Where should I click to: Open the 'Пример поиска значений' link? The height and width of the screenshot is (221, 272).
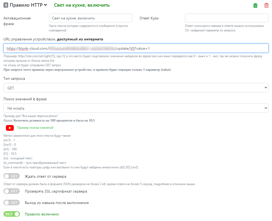click(35, 128)
